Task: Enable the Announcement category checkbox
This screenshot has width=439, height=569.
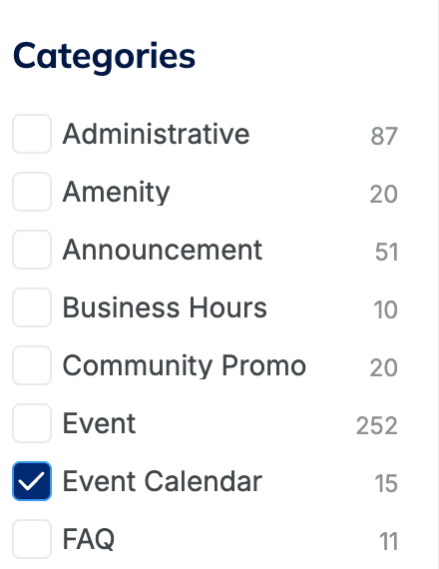Action: coord(32,250)
